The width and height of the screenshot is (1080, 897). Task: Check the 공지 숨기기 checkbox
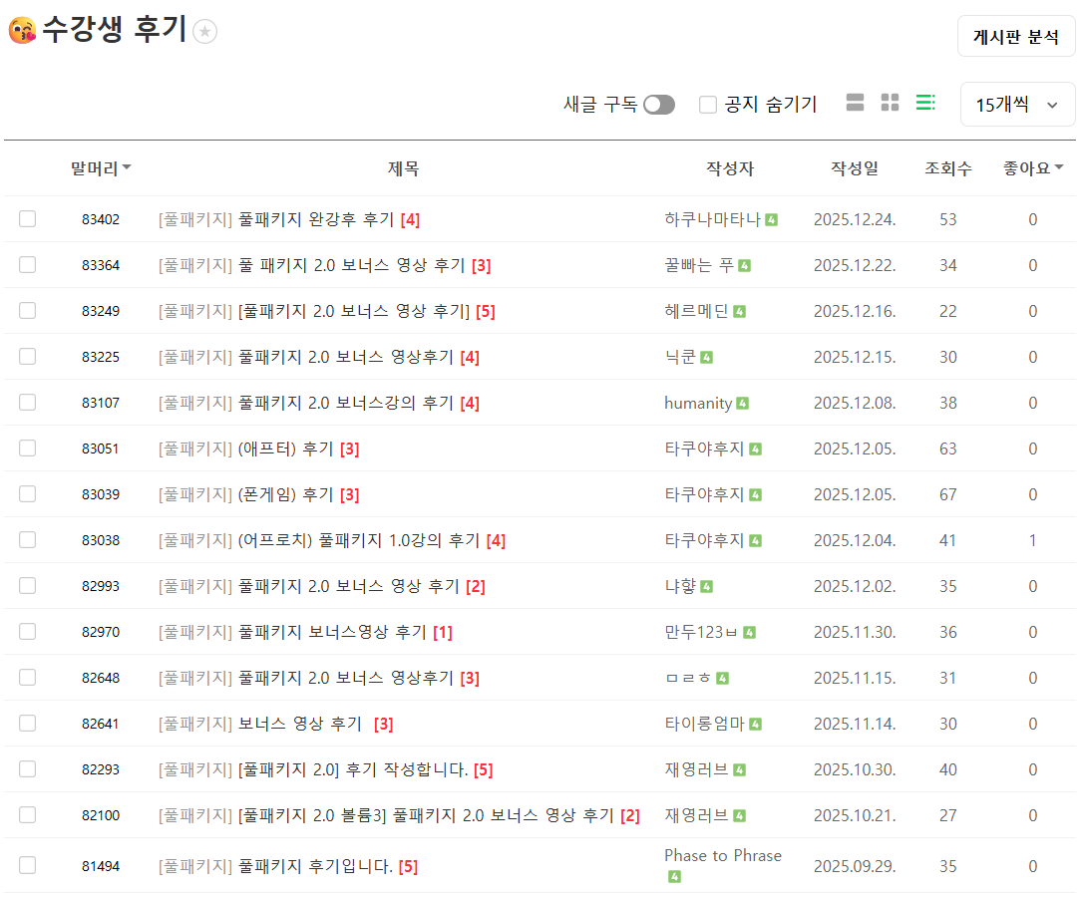coord(708,105)
